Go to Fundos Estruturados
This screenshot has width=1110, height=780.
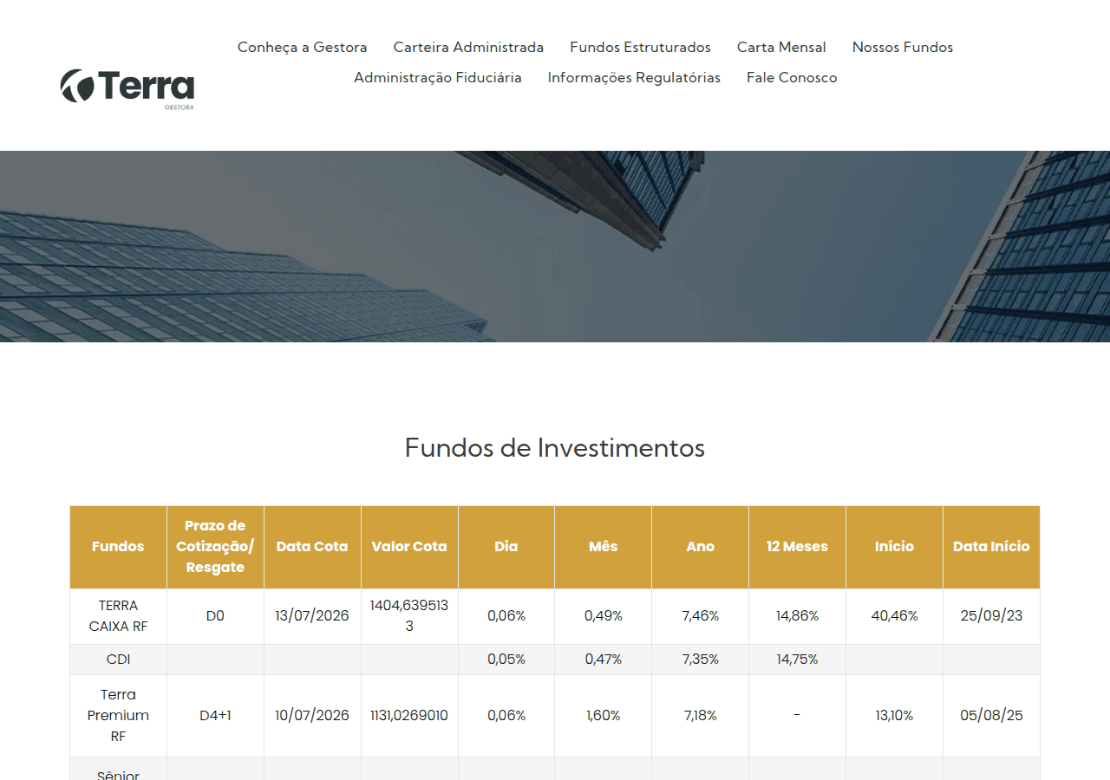pos(640,47)
